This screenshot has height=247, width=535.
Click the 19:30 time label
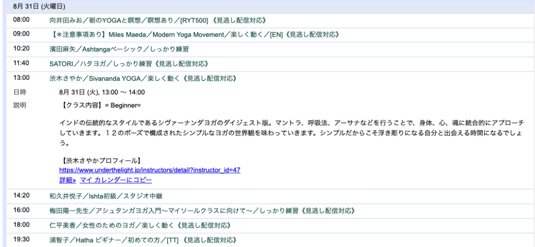(21, 240)
